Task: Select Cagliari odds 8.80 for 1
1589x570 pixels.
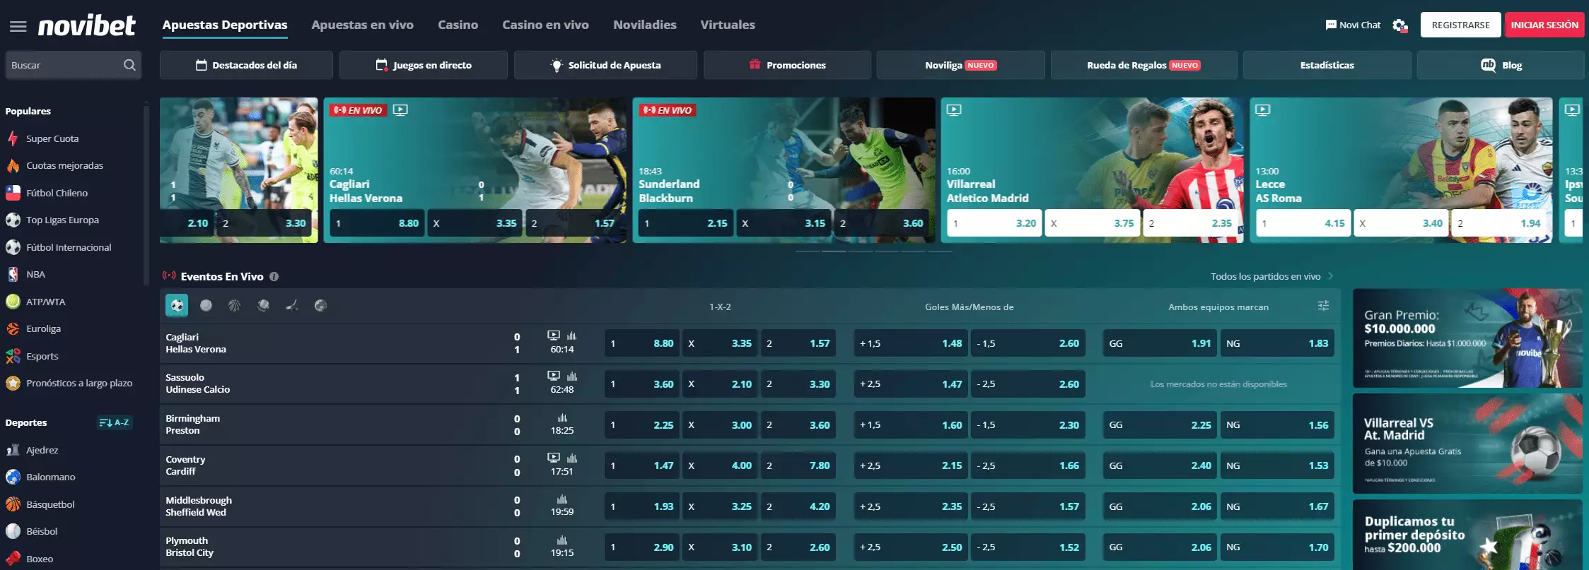Action: pos(642,343)
